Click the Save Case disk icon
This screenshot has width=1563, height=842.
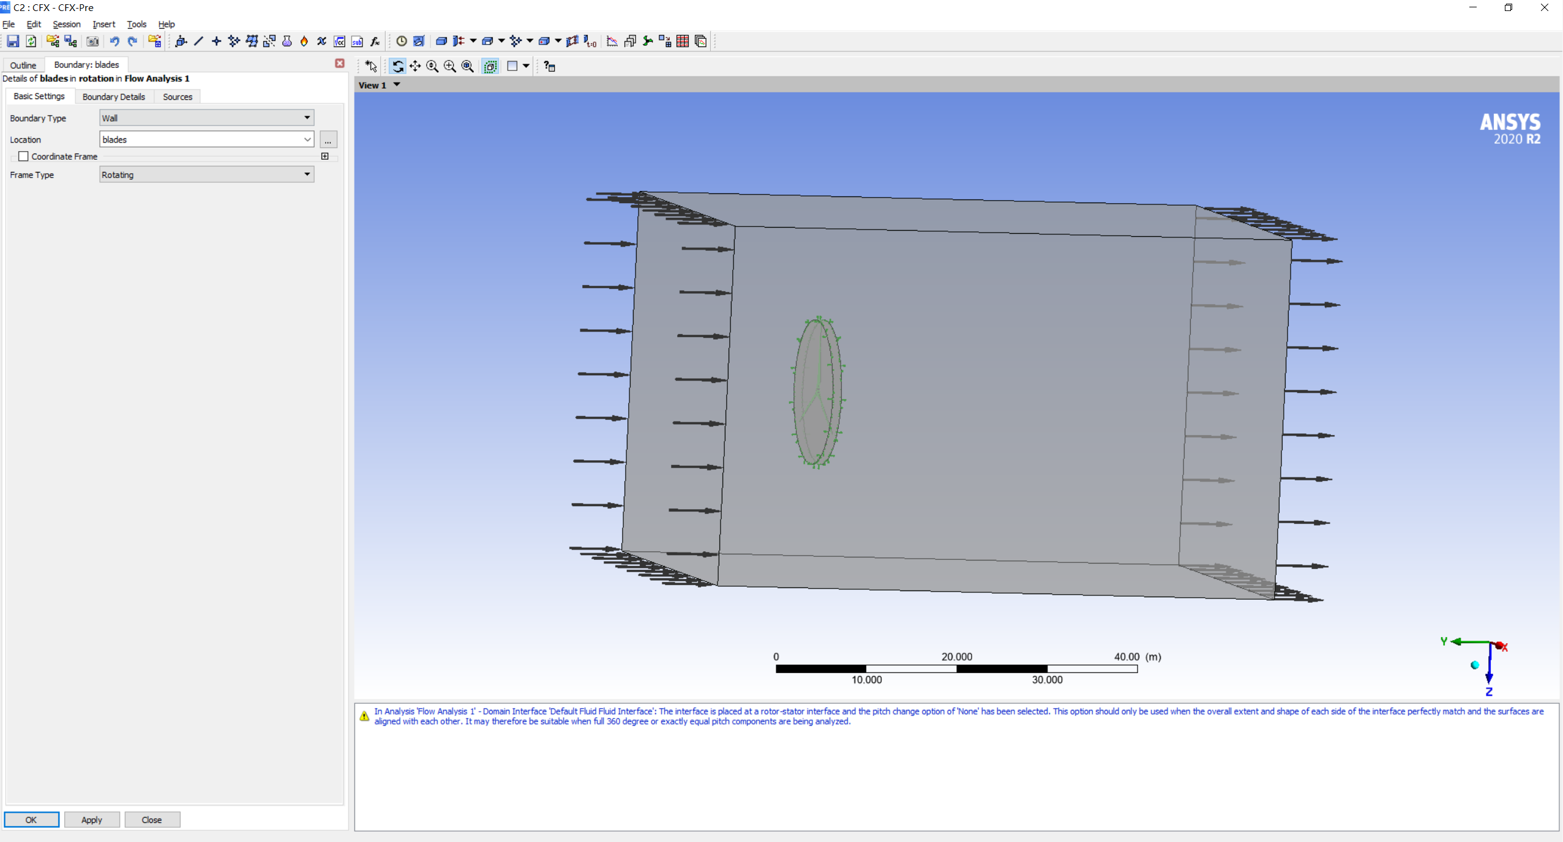pos(13,41)
